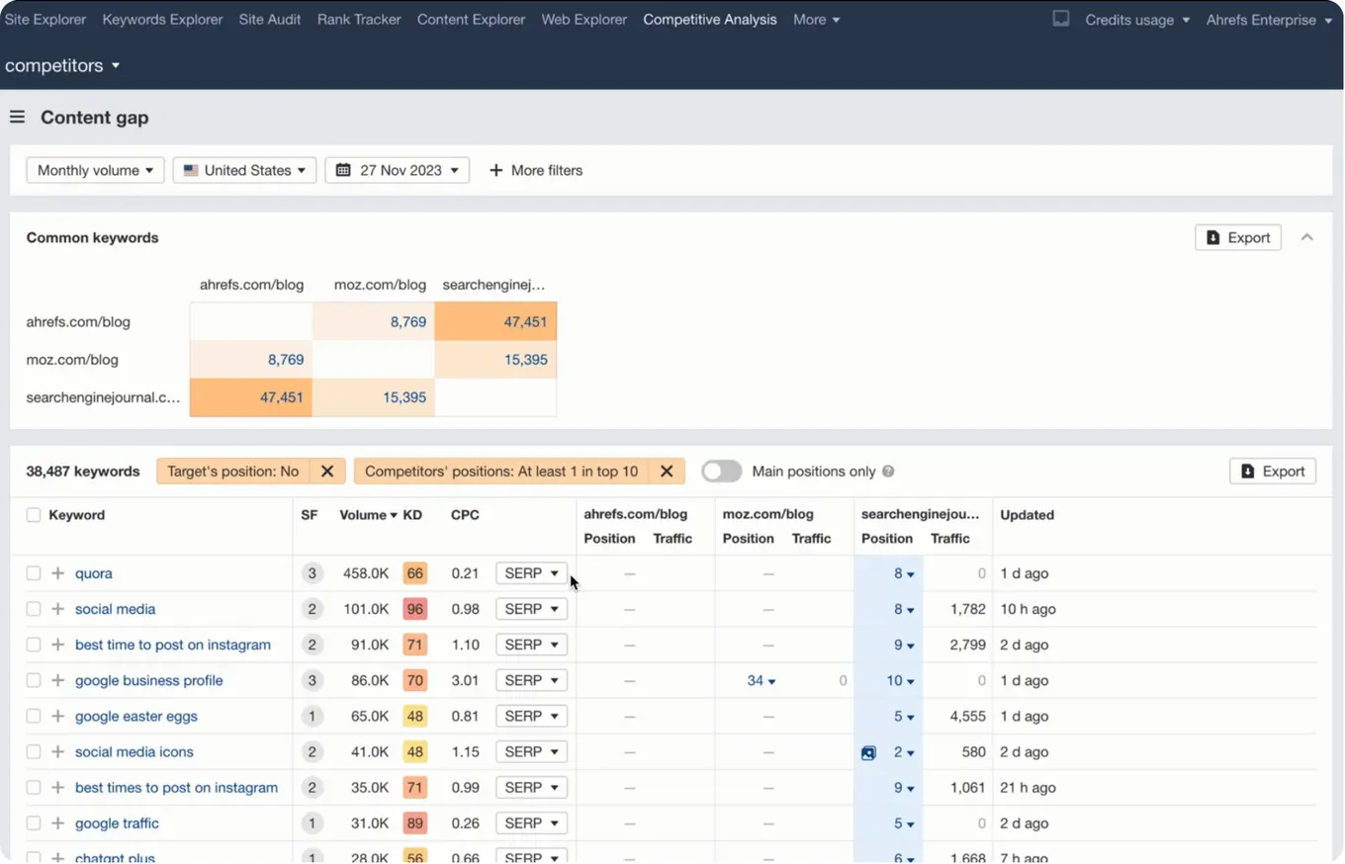This screenshot has height=864, width=1345.
Task: Open the United States country dropdown
Action: [244, 170]
